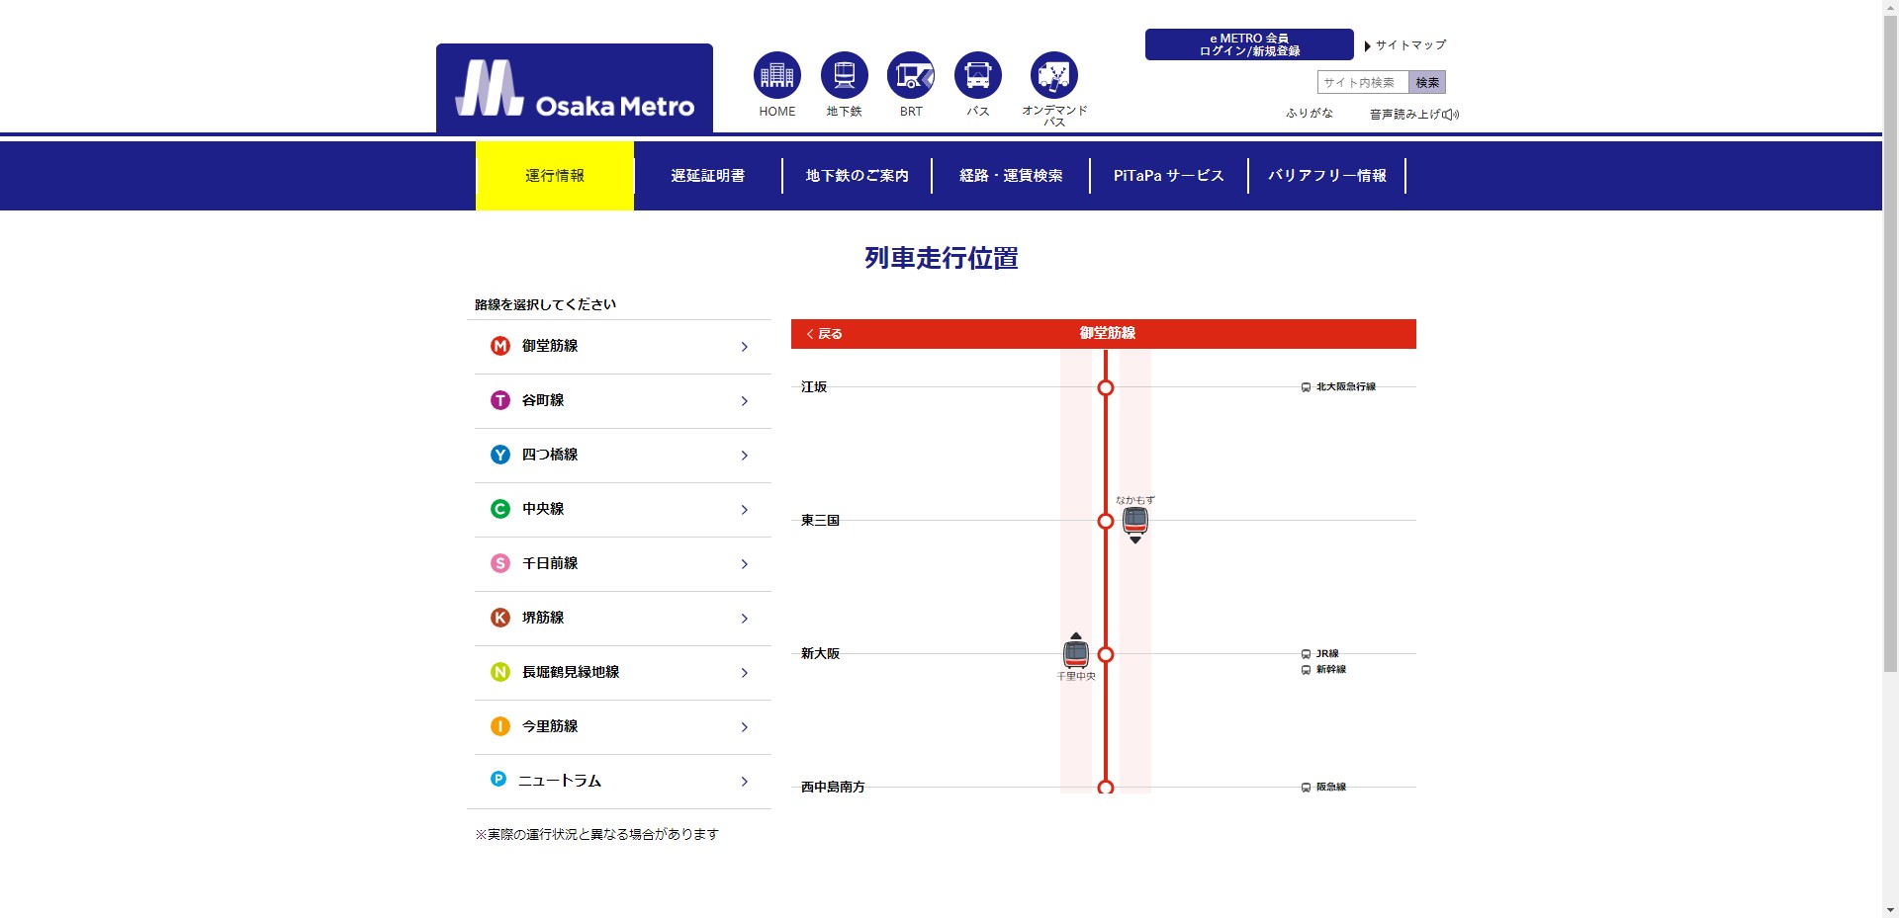
Task: Click the 戻る back button
Action: (825, 334)
